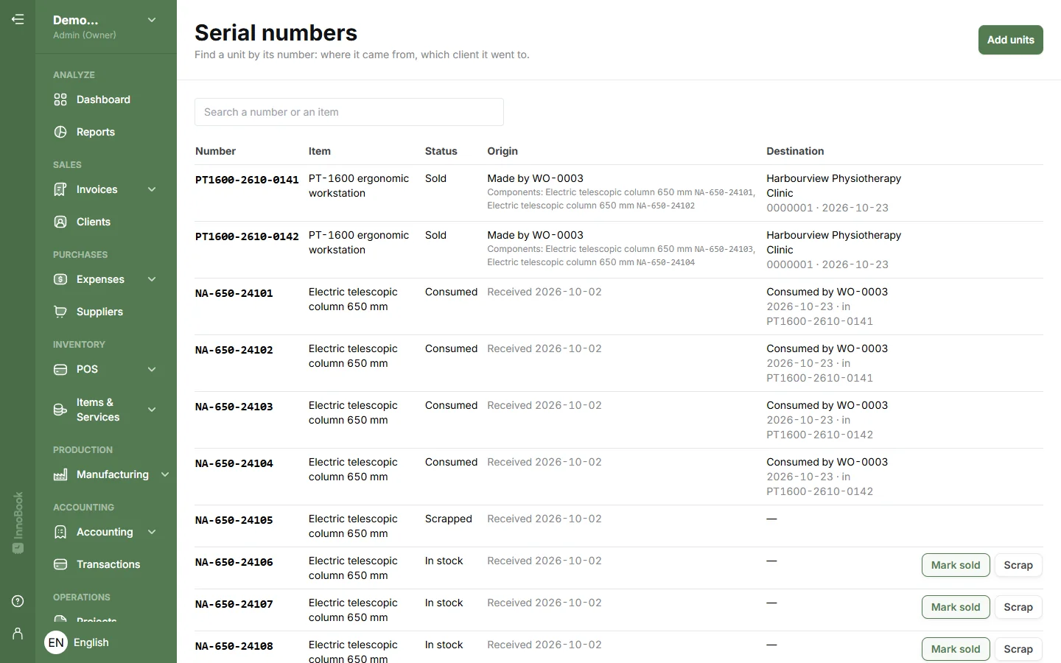Open the Dashboard page
Image resolution: width=1061 pixels, height=663 pixels.
103,99
